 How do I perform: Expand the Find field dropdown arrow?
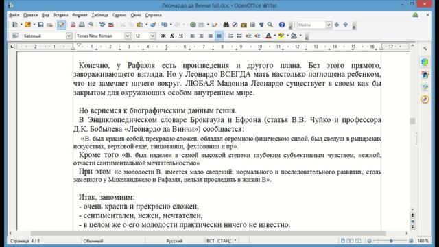pos(329,25)
